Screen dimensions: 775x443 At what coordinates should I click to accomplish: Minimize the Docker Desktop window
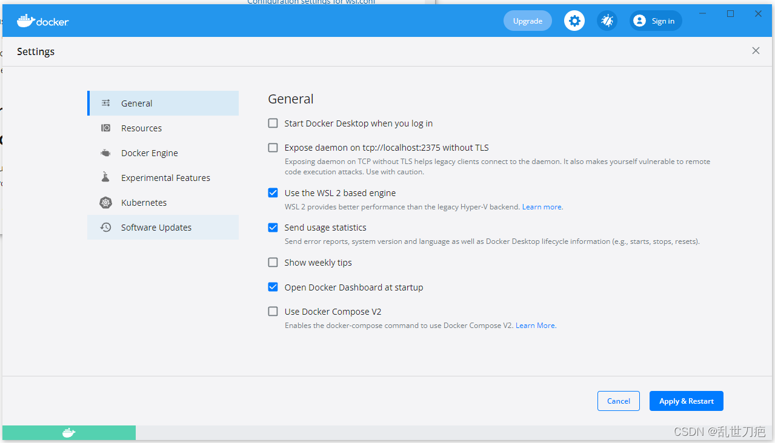(x=703, y=13)
